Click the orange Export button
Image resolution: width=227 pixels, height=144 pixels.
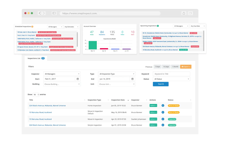(186, 67)
